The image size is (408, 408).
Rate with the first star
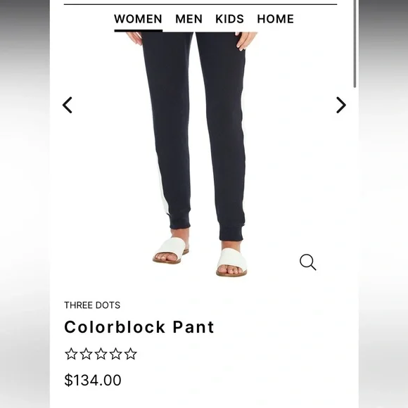[x=71, y=354]
